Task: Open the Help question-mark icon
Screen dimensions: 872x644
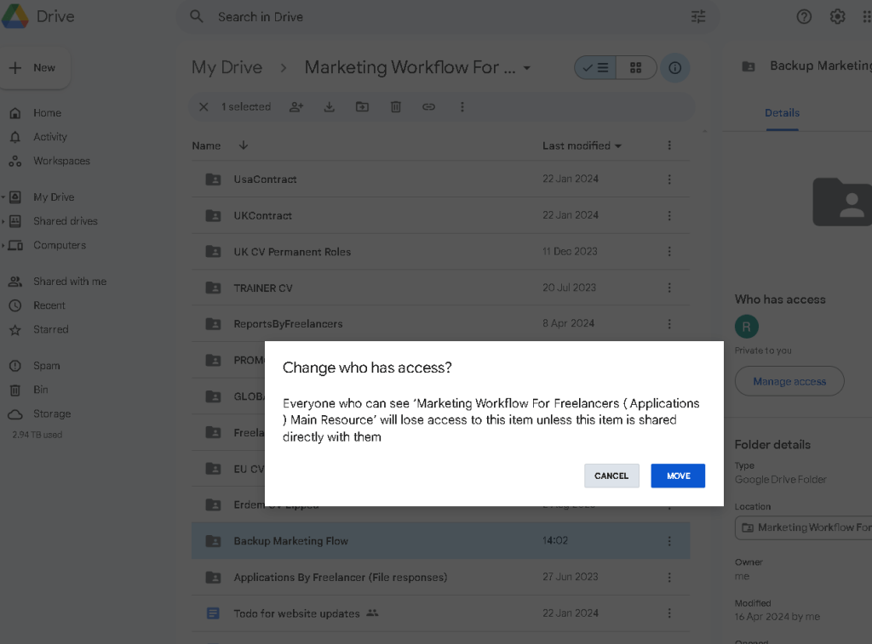Action: [804, 17]
